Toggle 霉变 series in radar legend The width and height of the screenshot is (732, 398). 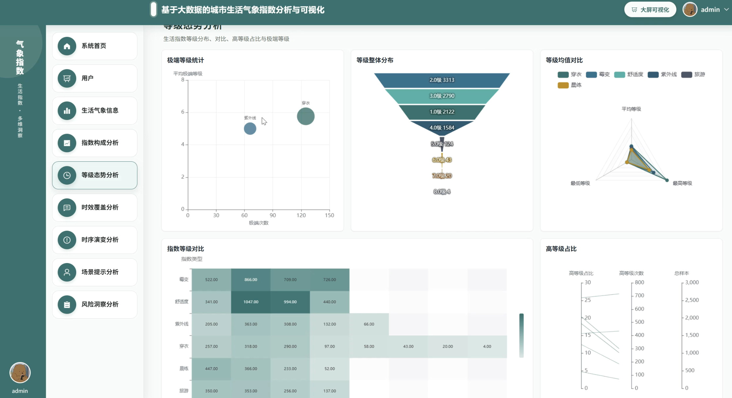pyautogui.click(x=598, y=75)
